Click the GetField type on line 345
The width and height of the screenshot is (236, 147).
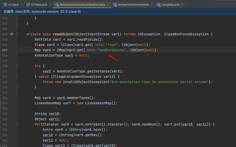coord(43,40)
